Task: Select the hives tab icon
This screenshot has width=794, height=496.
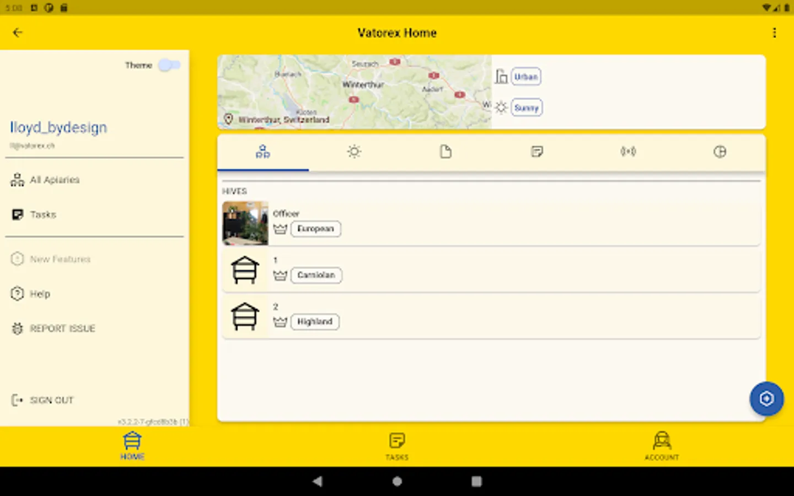Action: point(263,152)
